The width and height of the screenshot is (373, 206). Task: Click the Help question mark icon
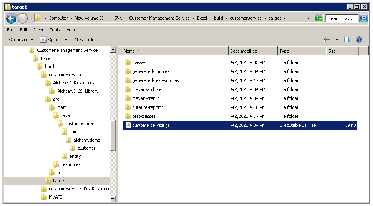pyautogui.click(x=359, y=40)
